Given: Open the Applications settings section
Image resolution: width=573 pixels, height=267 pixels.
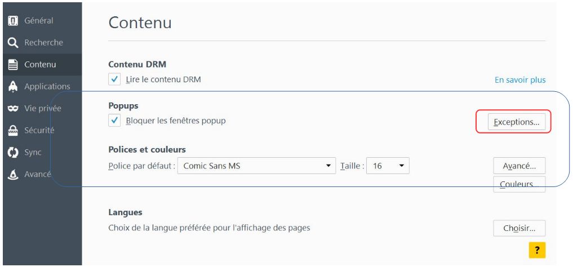Looking at the screenshot, I should pyautogui.click(x=47, y=87).
